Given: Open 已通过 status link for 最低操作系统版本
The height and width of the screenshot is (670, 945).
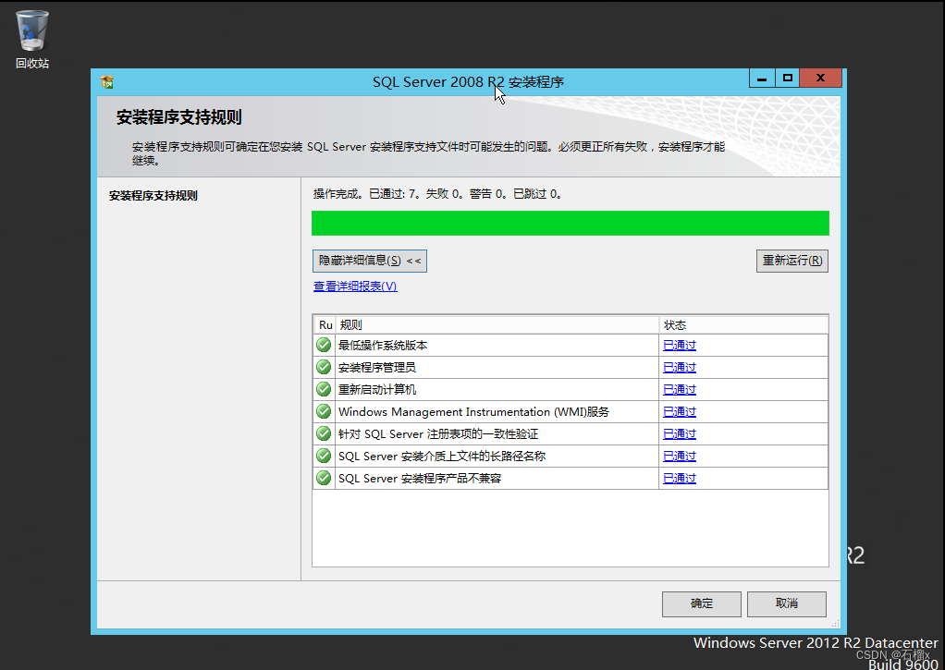Looking at the screenshot, I should [x=680, y=346].
